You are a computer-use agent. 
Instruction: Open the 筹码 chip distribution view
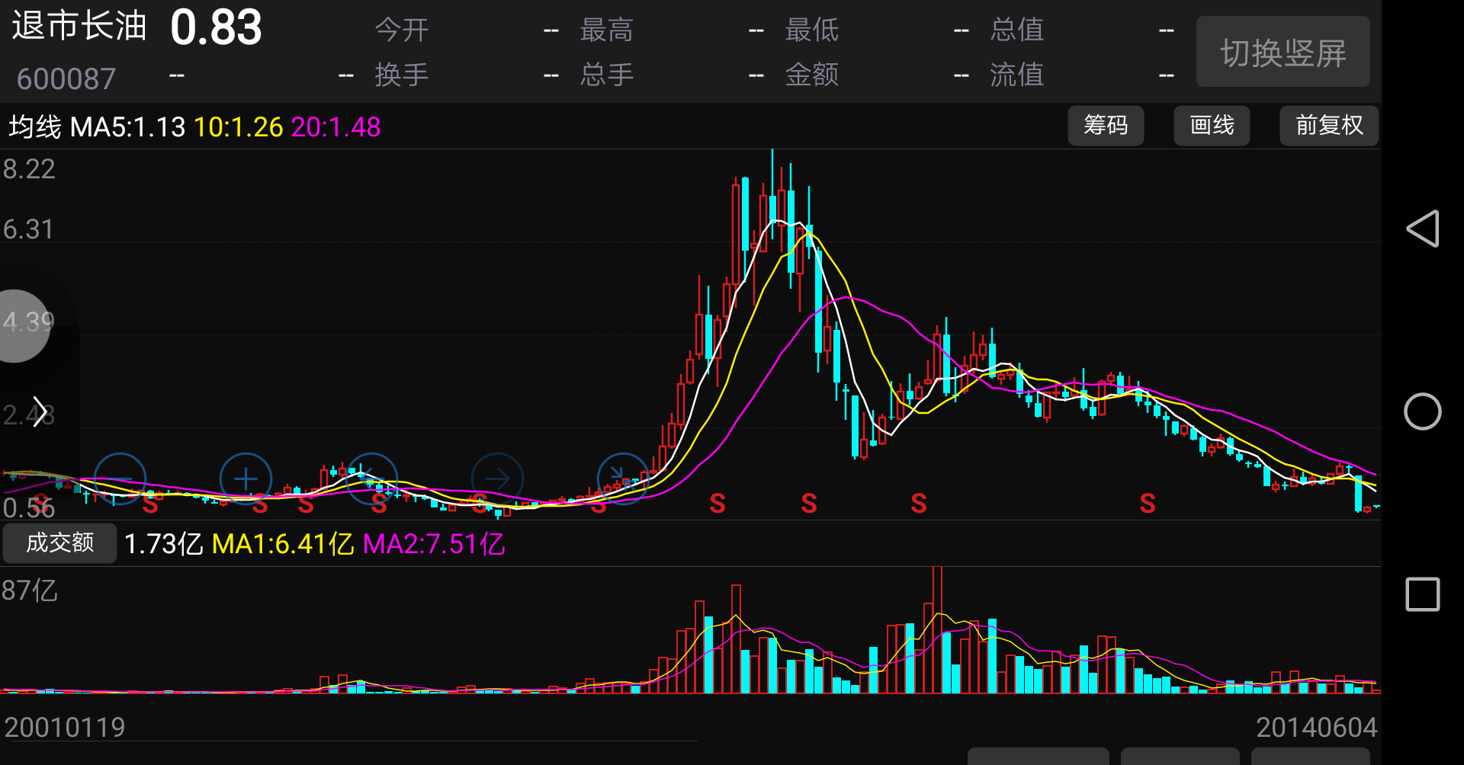click(x=1106, y=125)
